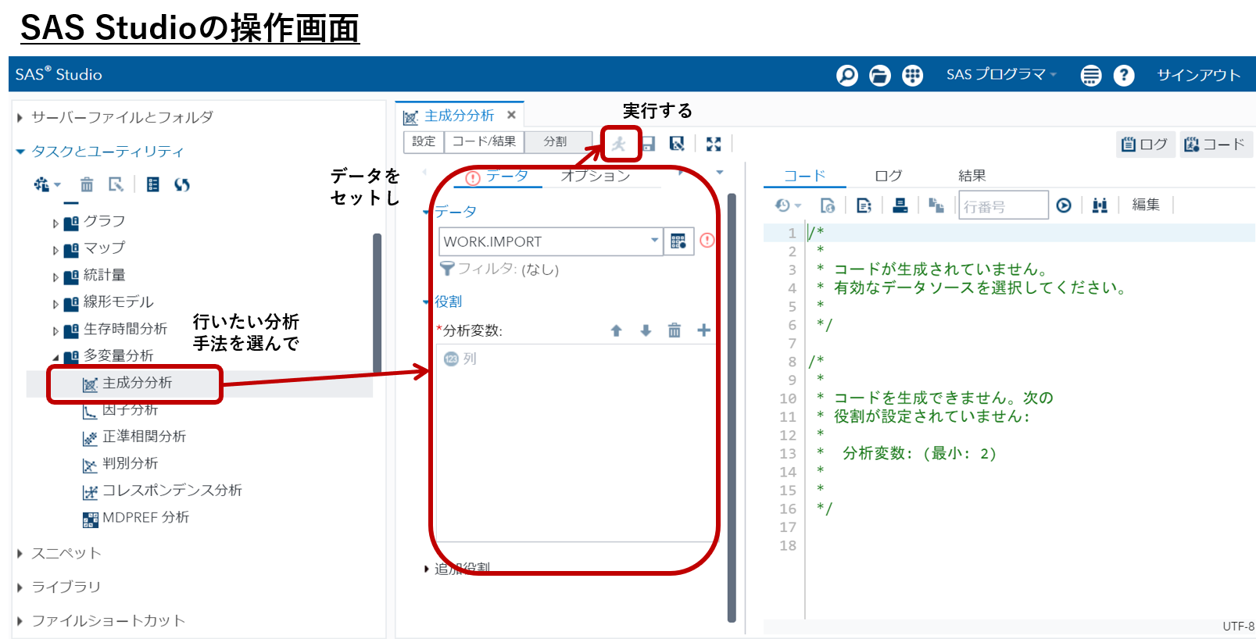The height and width of the screenshot is (639, 1256).
Task: Click the document-with-lines icon in code toolbar
Action: (x=864, y=205)
